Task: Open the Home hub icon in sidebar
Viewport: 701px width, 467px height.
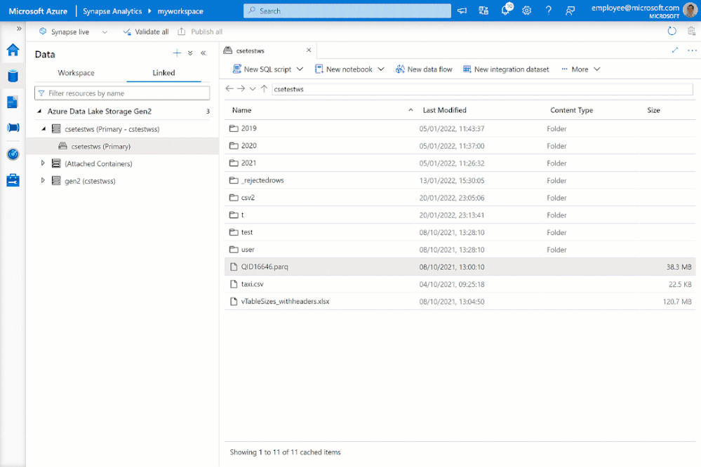Action: (x=13, y=50)
